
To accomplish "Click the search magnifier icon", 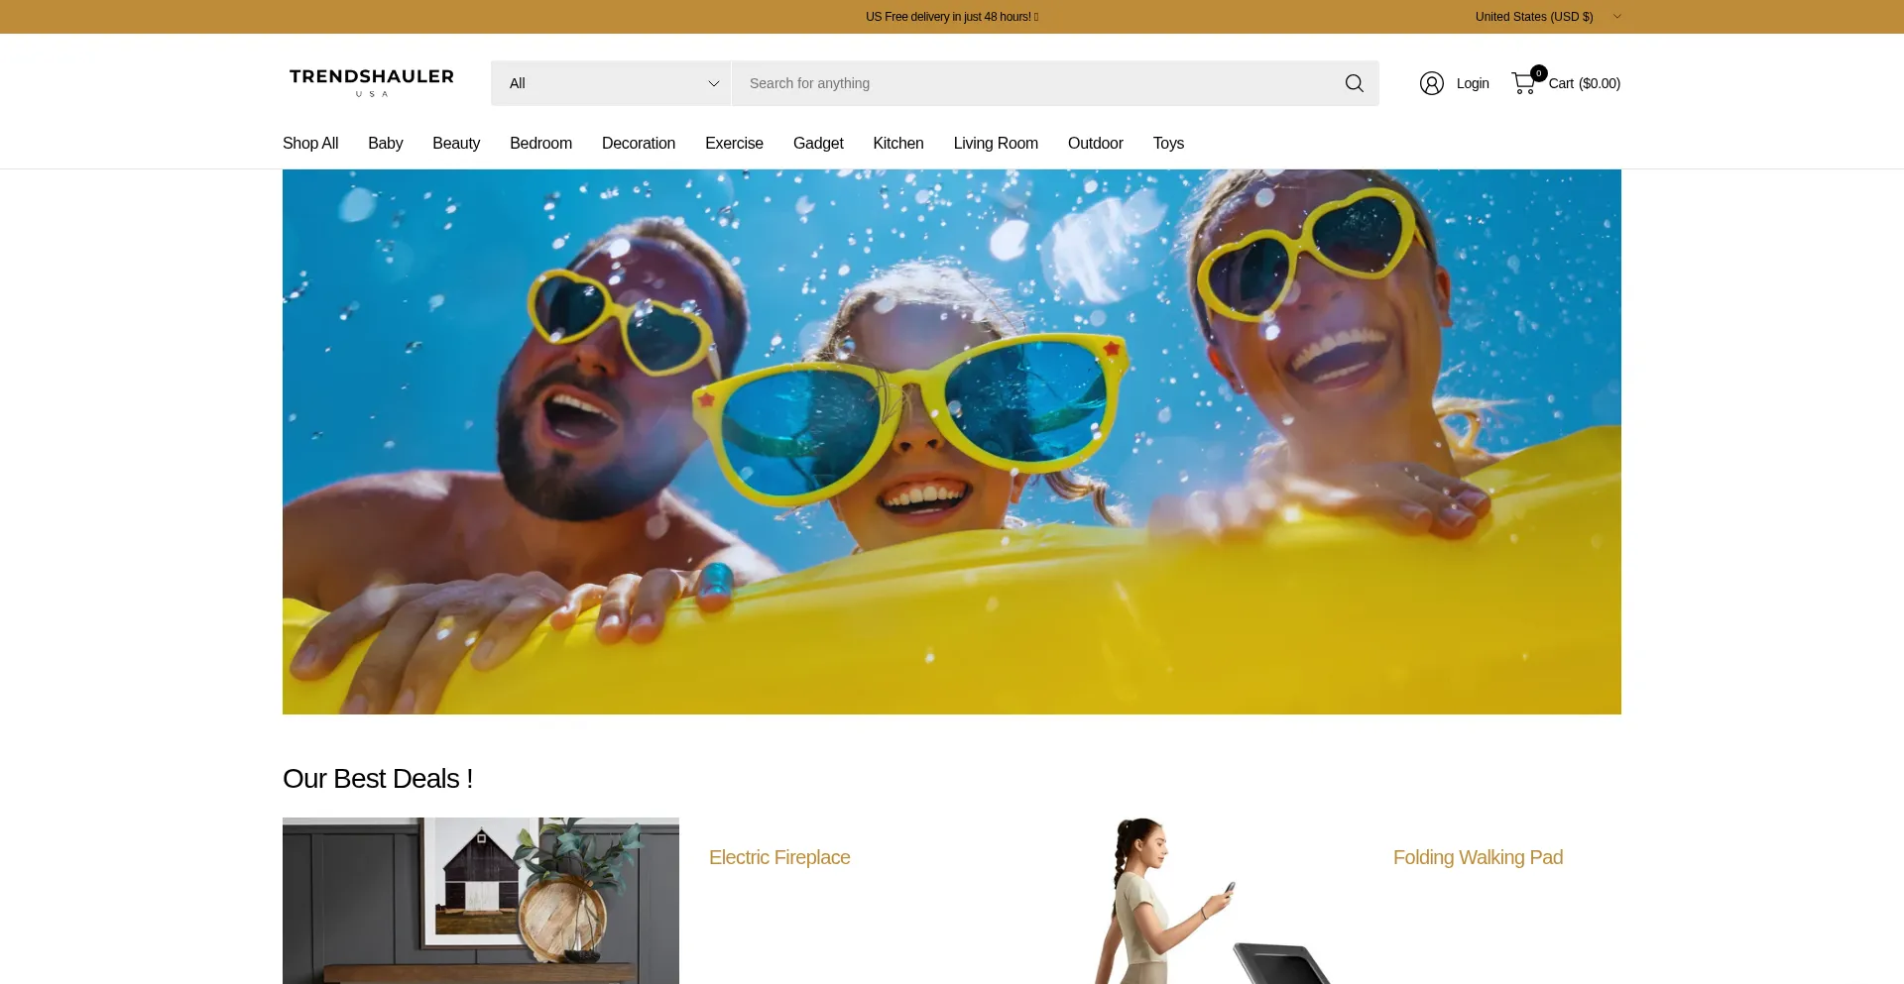I will pyautogui.click(x=1354, y=83).
